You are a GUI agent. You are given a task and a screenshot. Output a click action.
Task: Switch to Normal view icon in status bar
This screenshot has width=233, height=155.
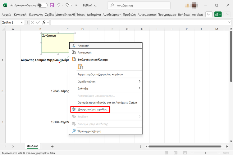coord(166,153)
